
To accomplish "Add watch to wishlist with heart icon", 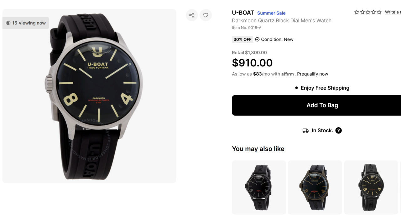I will coord(206,15).
